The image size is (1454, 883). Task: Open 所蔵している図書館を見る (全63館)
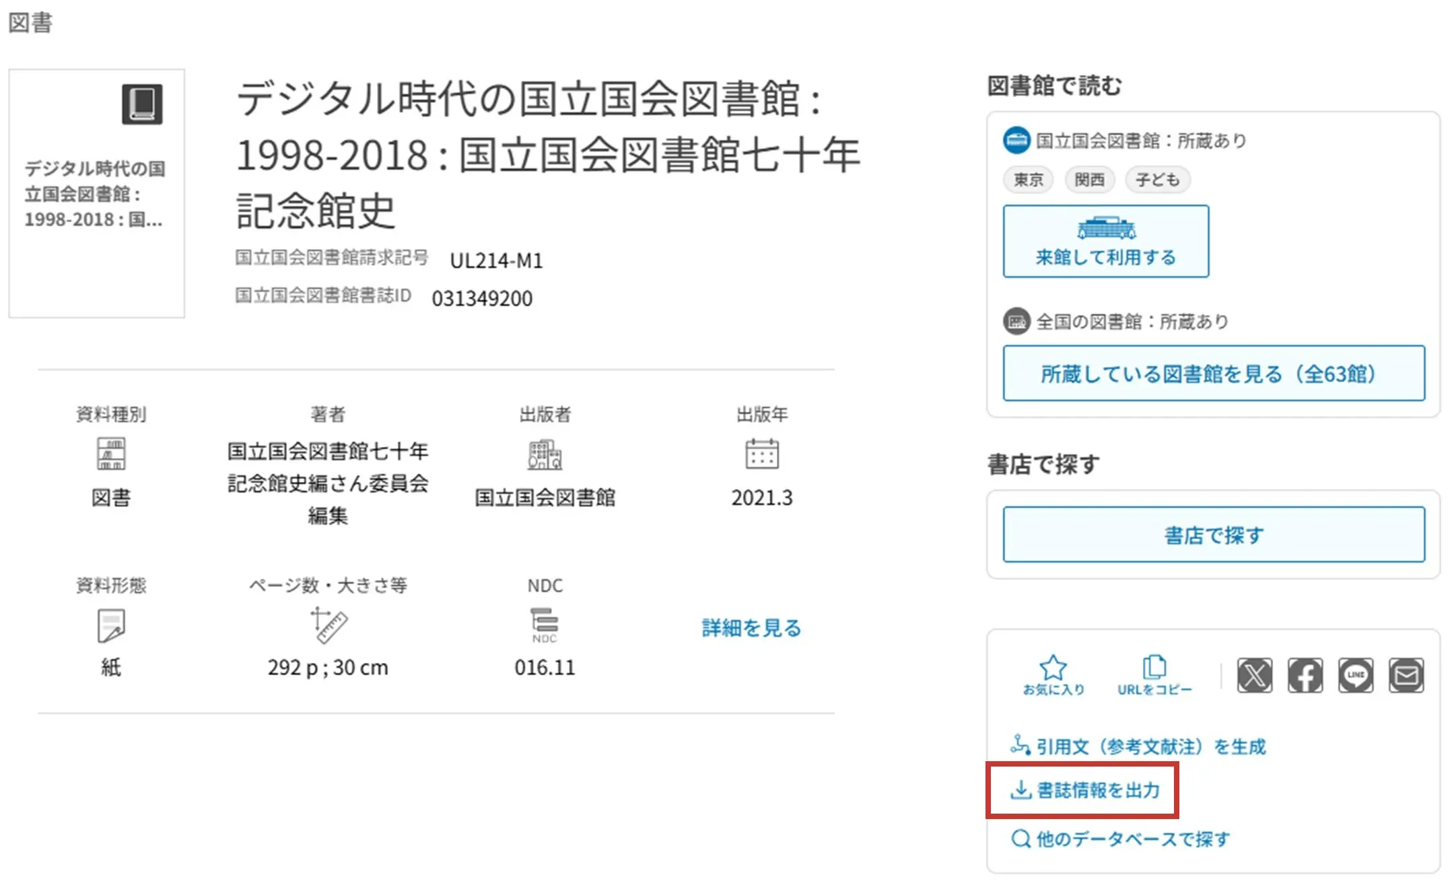click(x=1214, y=373)
